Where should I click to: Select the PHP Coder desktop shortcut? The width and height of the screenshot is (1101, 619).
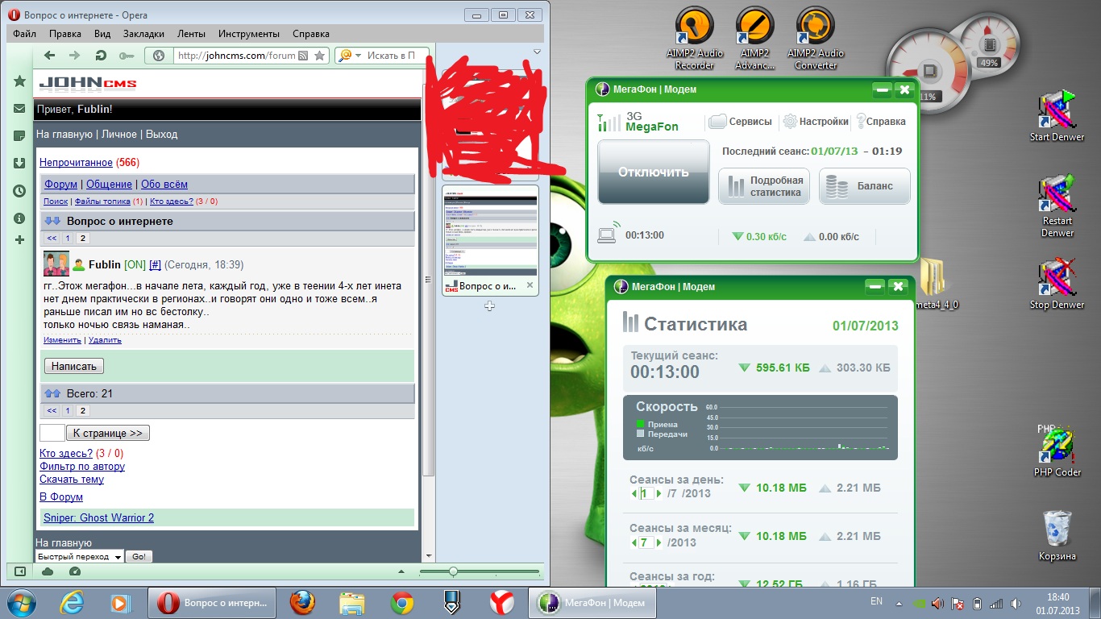tap(1057, 451)
